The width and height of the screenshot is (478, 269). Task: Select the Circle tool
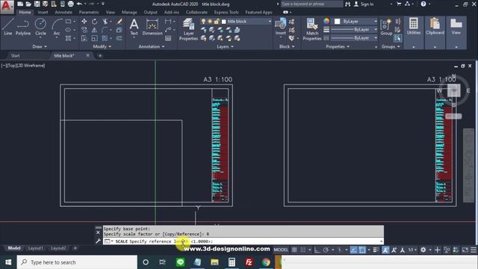[40, 27]
